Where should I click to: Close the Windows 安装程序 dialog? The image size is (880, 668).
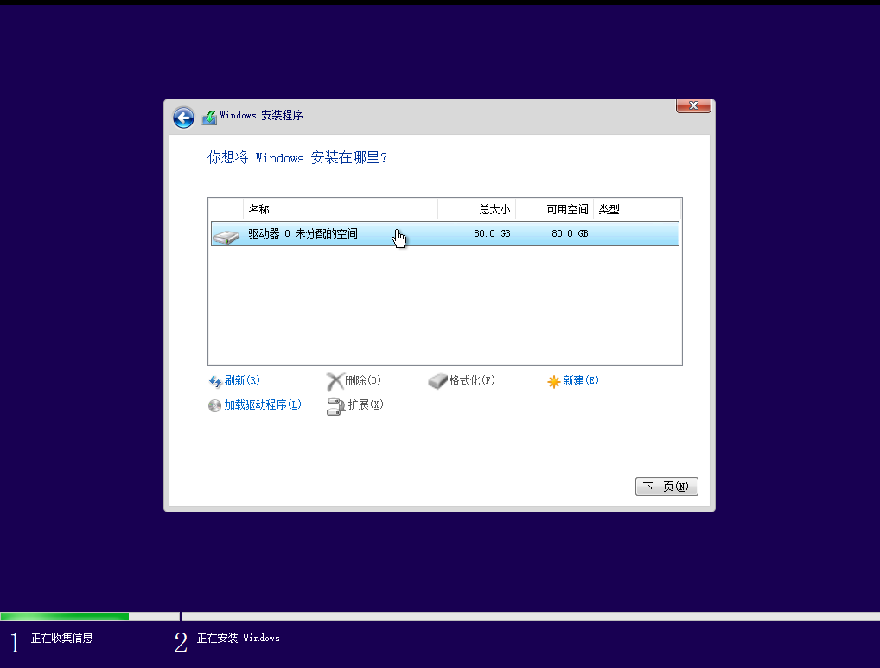tap(693, 105)
